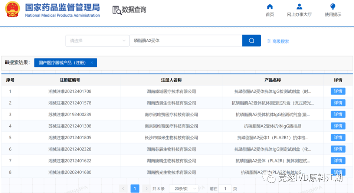Click the 高级搜索 filter icon
This screenshot has height=193, width=354.
pyautogui.click(x=269, y=41)
